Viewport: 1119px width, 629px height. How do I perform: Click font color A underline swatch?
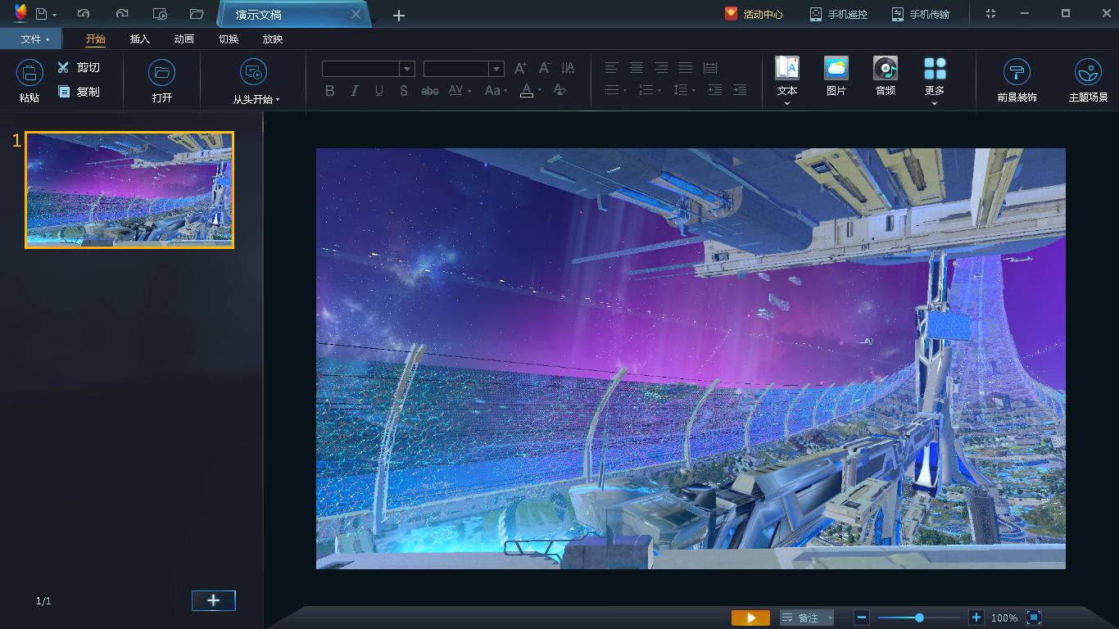[x=527, y=91]
